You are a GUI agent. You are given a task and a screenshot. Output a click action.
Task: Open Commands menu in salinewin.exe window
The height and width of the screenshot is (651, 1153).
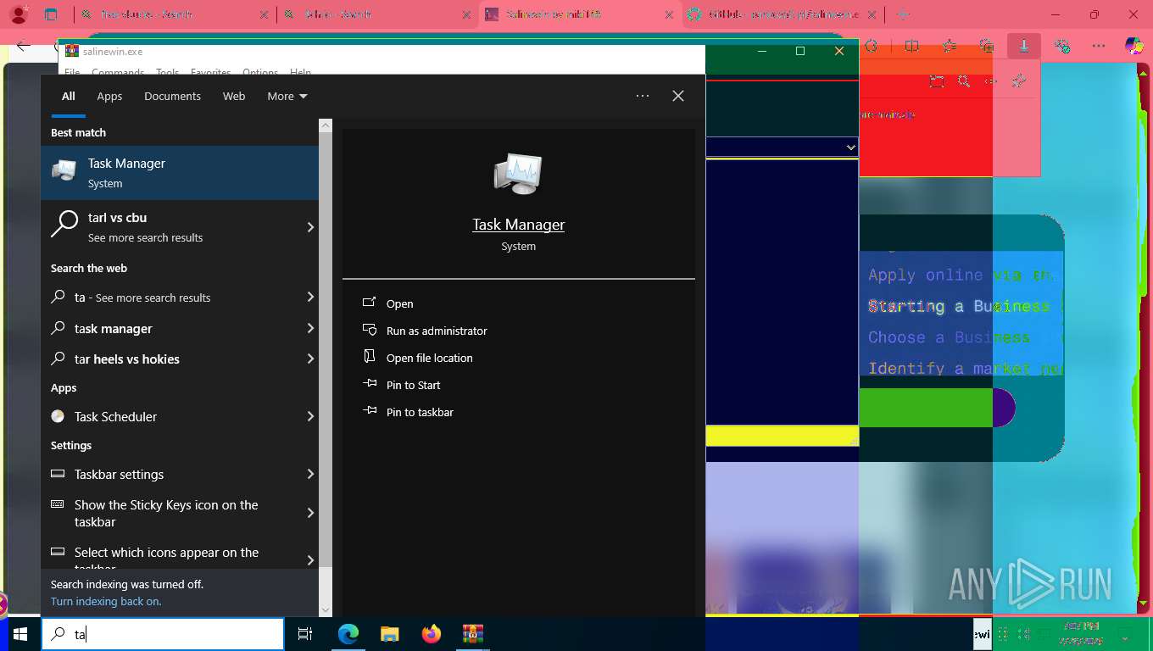pyautogui.click(x=118, y=73)
